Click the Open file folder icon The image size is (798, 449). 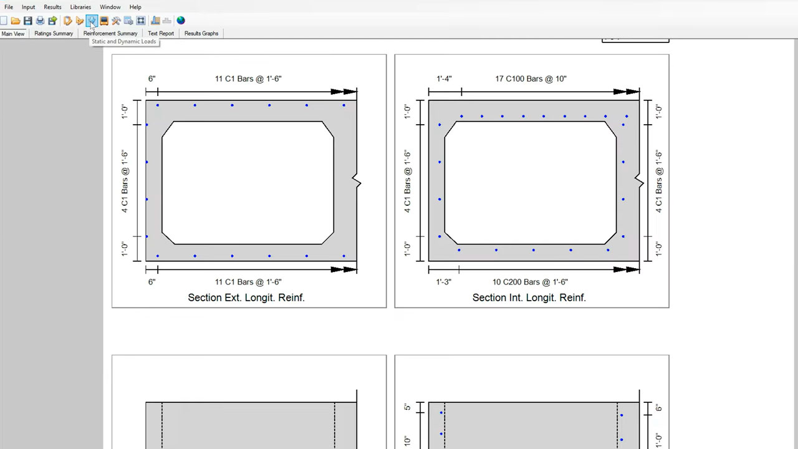coord(16,21)
